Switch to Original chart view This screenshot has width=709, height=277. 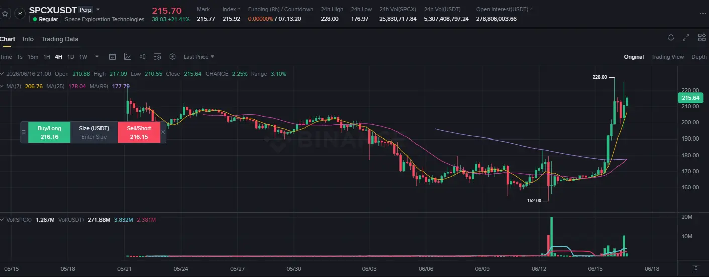(x=634, y=57)
